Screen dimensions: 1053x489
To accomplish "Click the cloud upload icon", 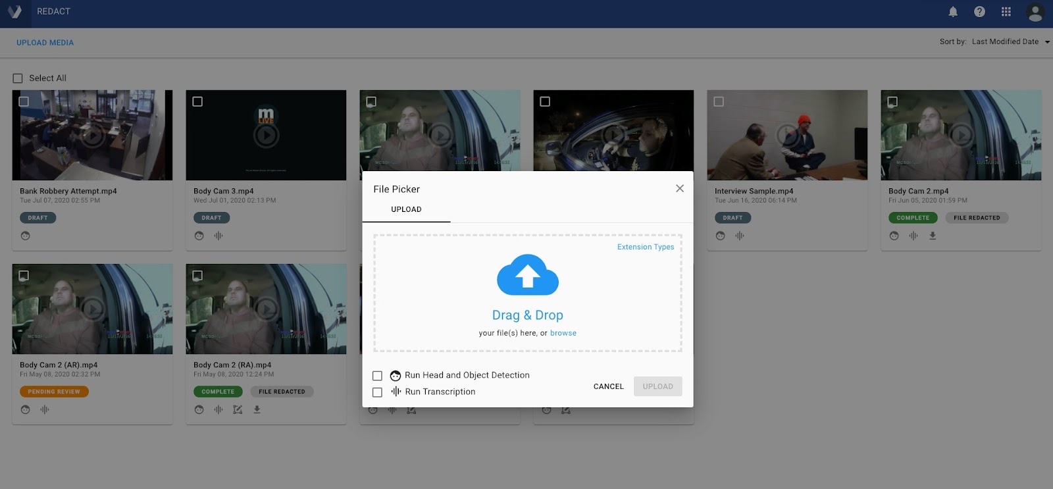I will (x=527, y=275).
